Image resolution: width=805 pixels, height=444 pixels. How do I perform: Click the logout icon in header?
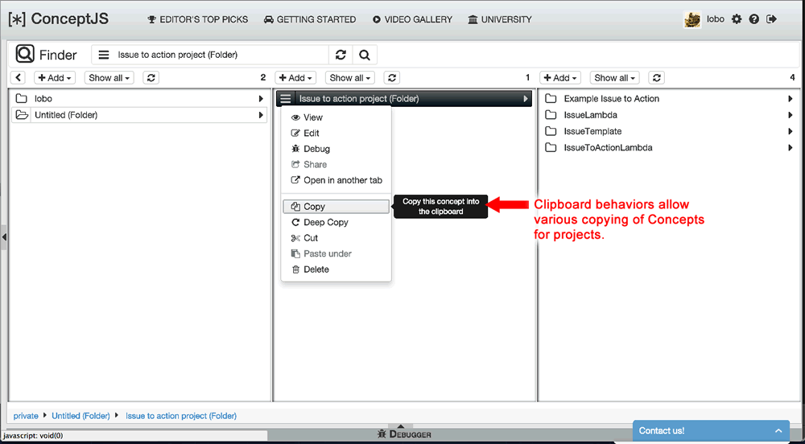pyautogui.click(x=771, y=19)
